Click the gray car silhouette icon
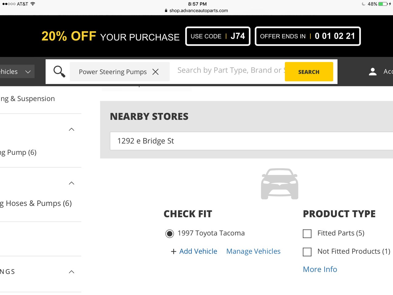This screenshot has height=295, width=393. (279, 184)
